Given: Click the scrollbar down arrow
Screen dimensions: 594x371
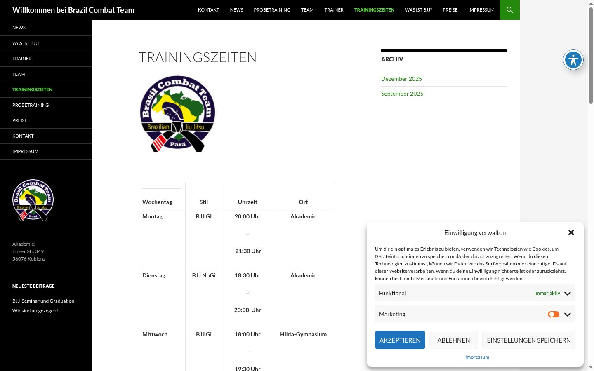Looking at the screenshot, I should [x=591, y=367].
